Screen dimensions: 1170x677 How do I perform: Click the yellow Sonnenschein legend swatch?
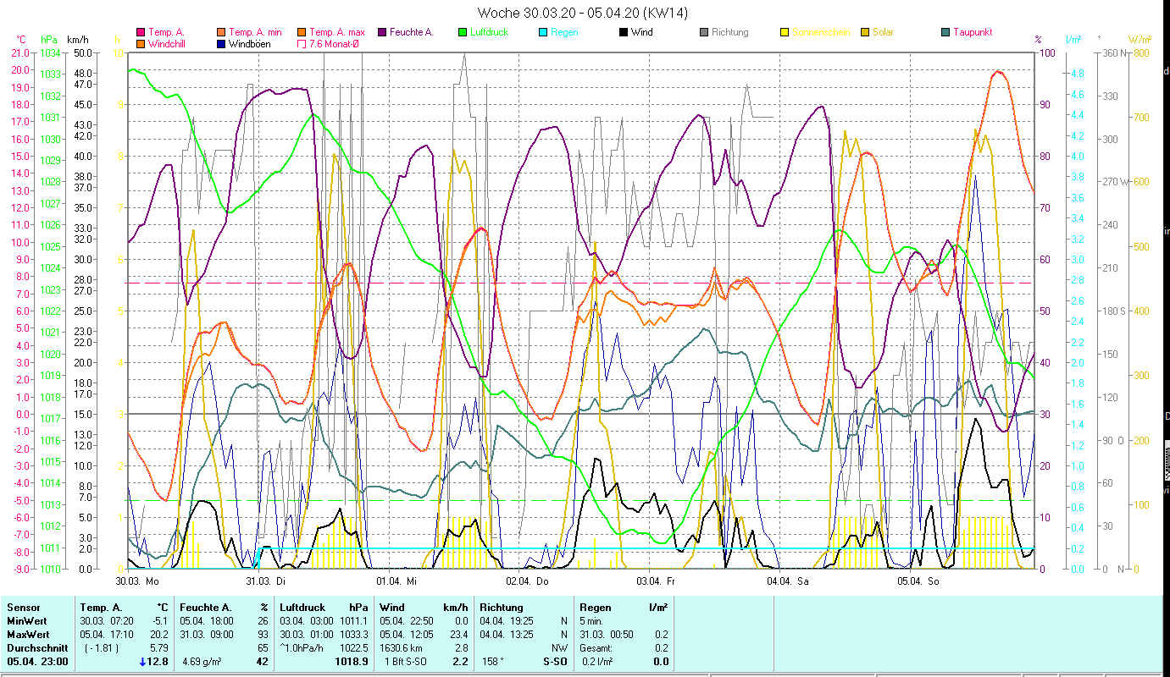point(785,32)
